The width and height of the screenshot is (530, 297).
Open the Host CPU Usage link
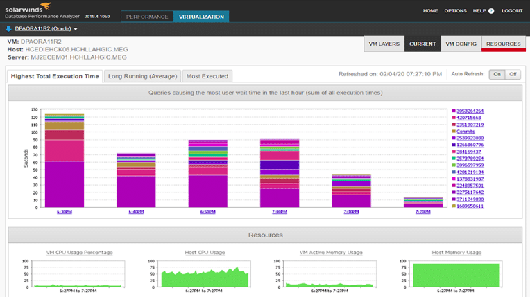click(x=205, y=253)
